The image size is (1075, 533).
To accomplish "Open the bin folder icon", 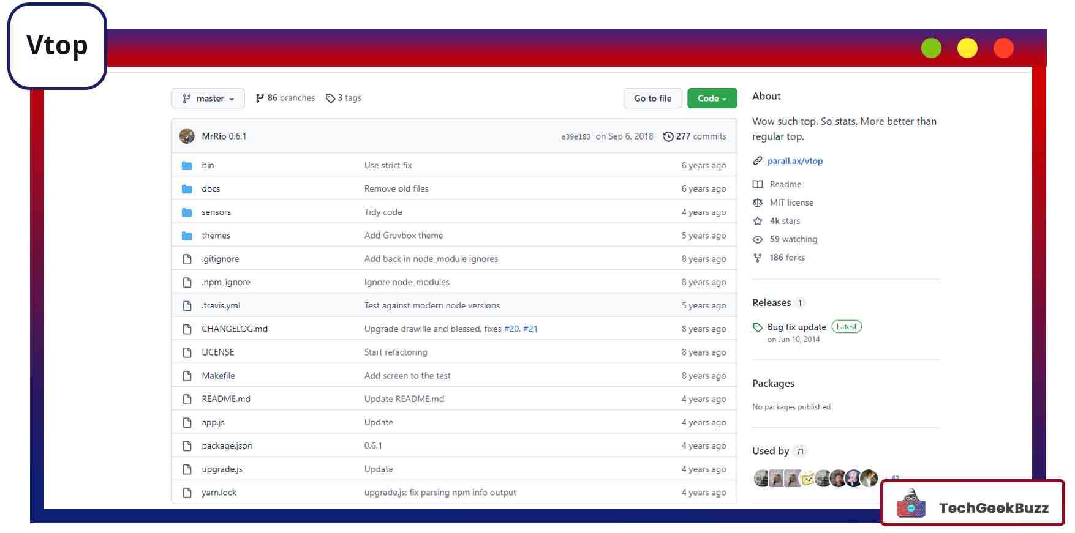I will click(187, 165).
